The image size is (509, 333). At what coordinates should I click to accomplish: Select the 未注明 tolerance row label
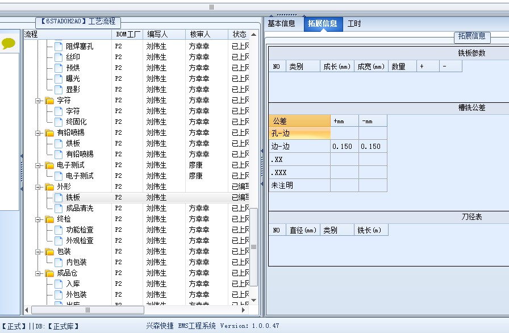click(x=299, y=185)
